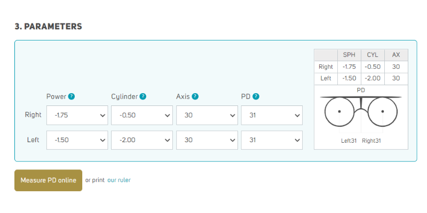Image resolution: width=427 pixels, height=213 pixels.
Task: Click the Axis help question icon
Action: pos(195,97)
